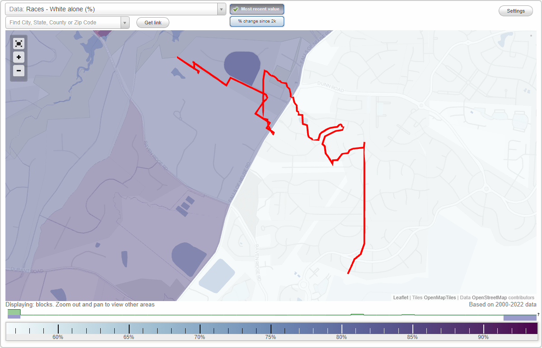The width and height of the screenshot is (542, 348).
Task: Focus the Find City, State, County field
Action: click(x=63, y=23)
